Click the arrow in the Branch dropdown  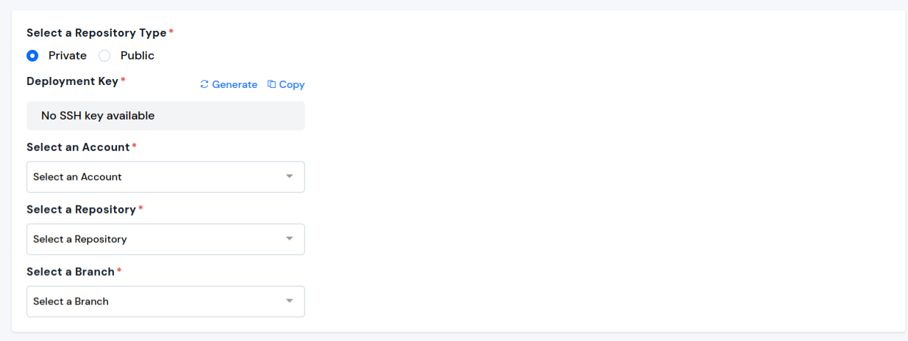(x=290, y=301)
